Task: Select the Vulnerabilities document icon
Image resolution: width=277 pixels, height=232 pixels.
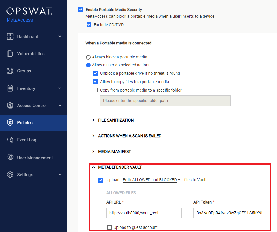Action: tap(10, 53)
